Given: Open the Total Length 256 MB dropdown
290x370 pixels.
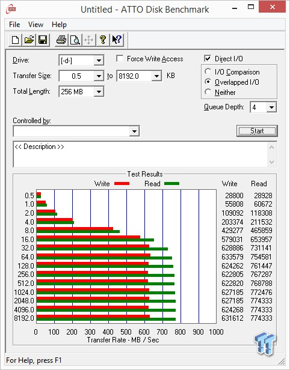Looking at the screenshot, I should click(99, 91).
